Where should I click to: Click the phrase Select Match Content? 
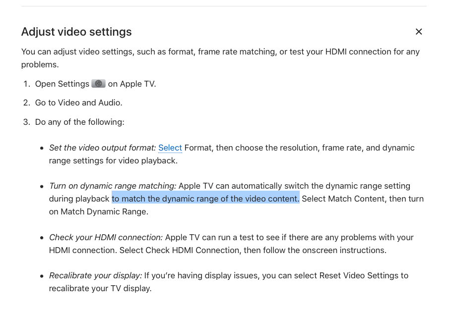click(343, 199)
